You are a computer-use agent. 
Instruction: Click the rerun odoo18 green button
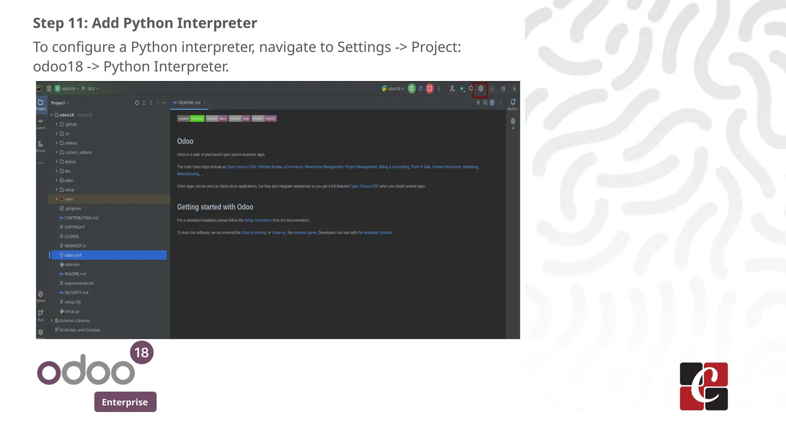coord(411,89)
